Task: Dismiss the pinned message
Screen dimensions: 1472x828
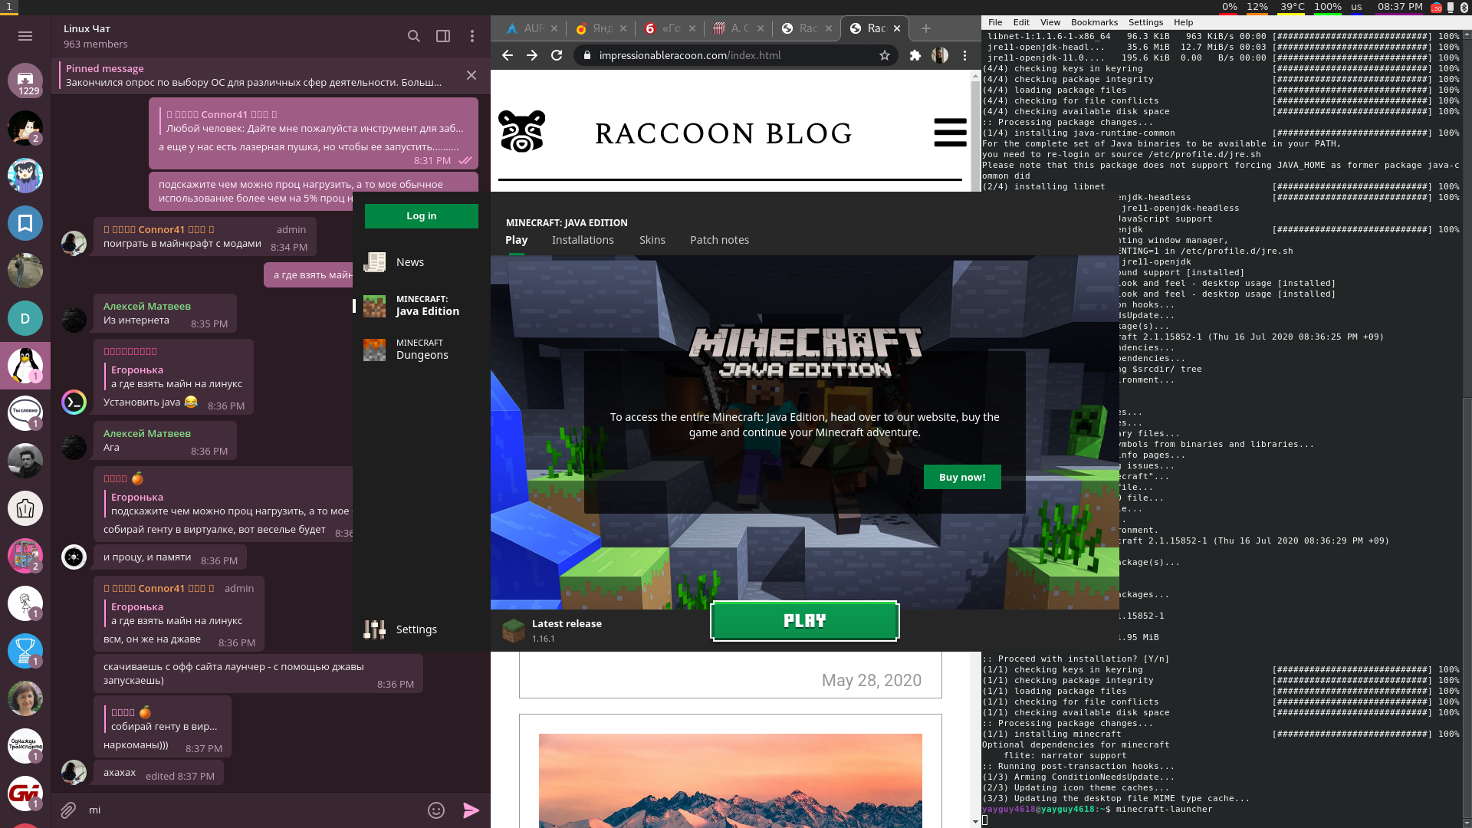Action: pos(472,75)
